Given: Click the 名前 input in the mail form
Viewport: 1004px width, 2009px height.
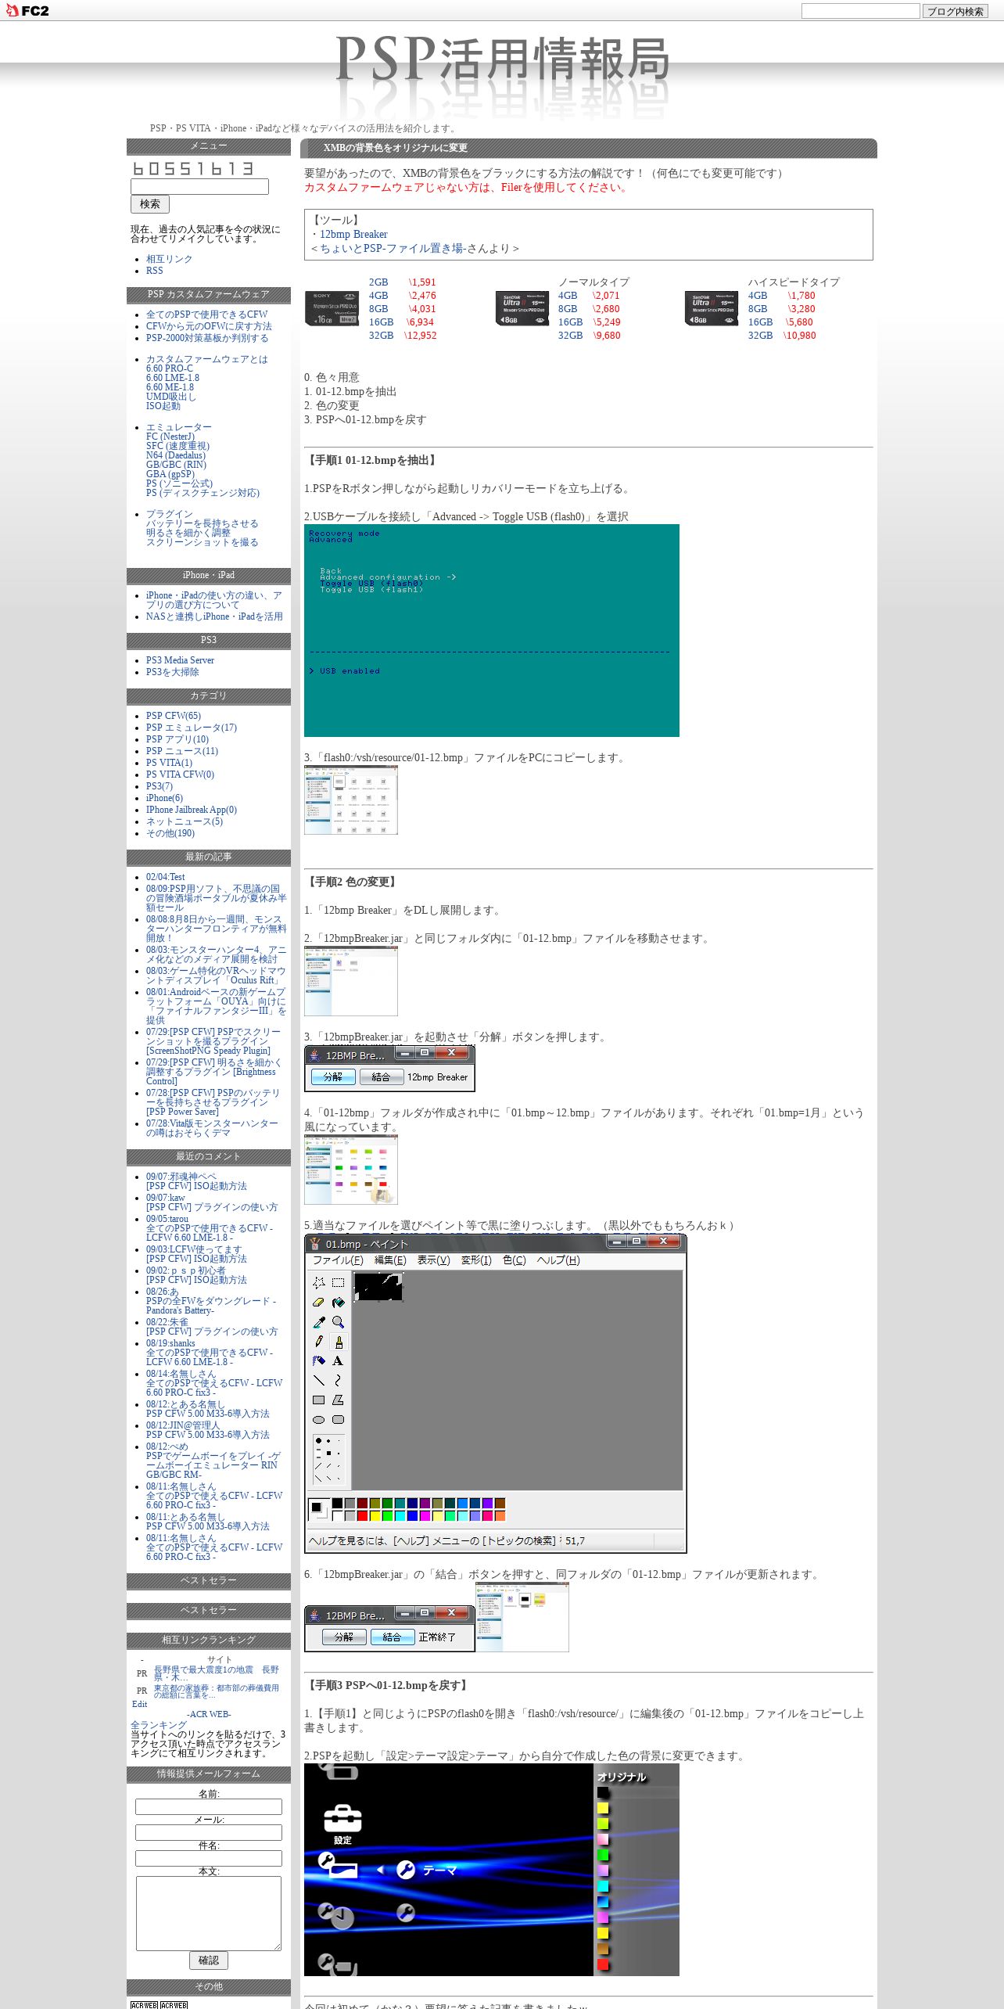Looking at the screenshot, I should (x=209, y=1806).
